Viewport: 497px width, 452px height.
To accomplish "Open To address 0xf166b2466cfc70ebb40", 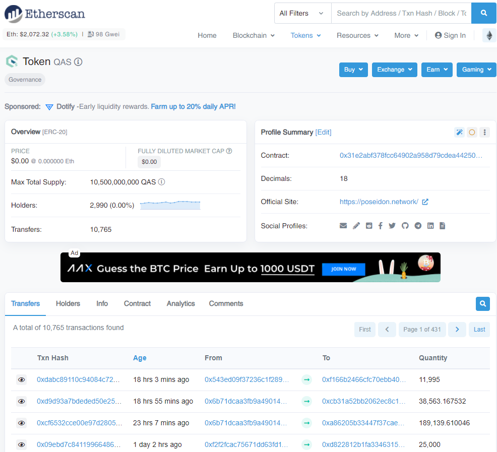I will pyautogui.click(x=364, y=379).
